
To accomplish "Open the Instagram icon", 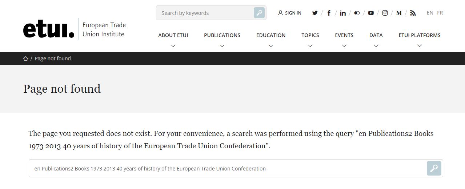I will click(x=385, y=13).
